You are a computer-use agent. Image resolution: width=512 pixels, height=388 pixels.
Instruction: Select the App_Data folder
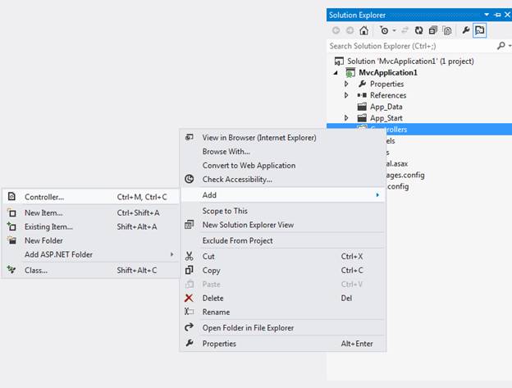point(386,107)
